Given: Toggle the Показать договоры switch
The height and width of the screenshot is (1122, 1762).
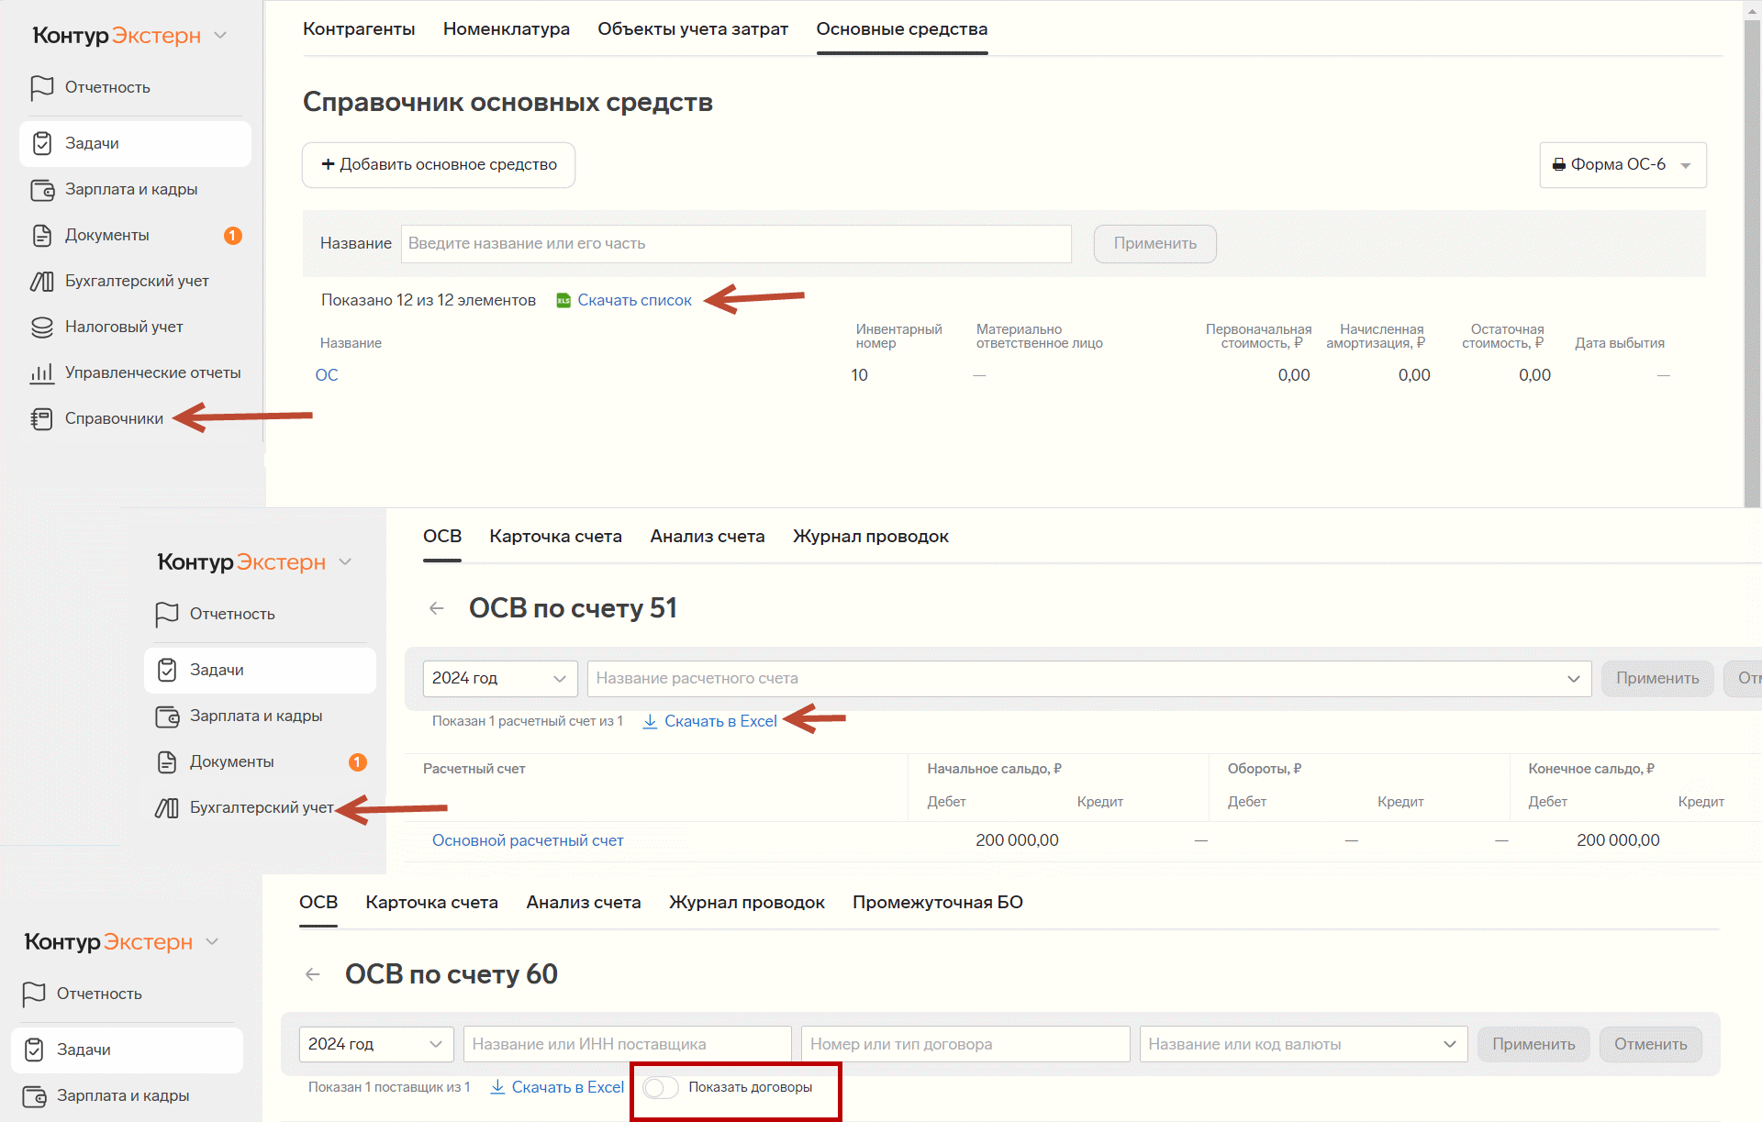Looking at the screenshot, I should (660, 1087).
